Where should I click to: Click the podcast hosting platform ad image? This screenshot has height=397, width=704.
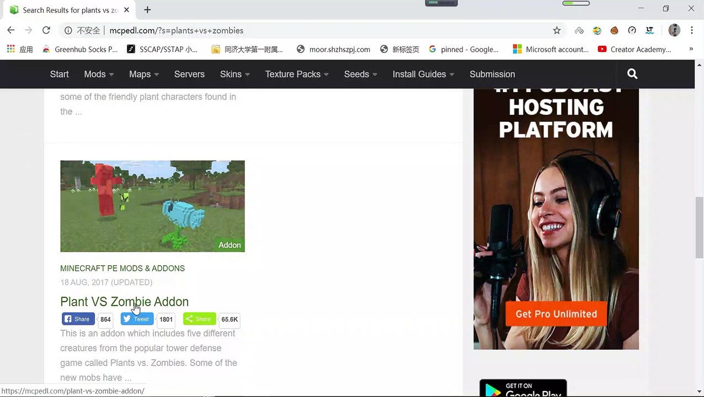tap(556, 218)
